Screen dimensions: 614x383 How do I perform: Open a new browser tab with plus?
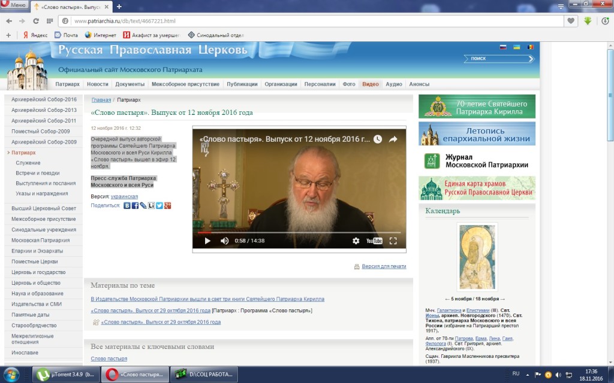point(119,6)
